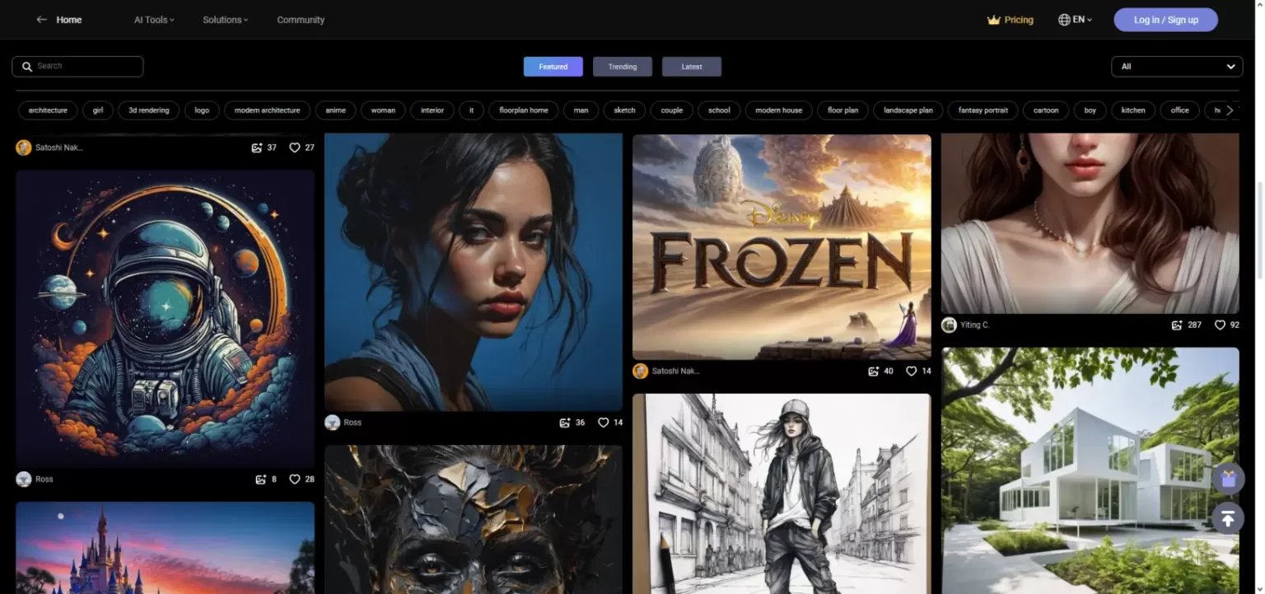Open the white modern house image

coord(1090,470)
